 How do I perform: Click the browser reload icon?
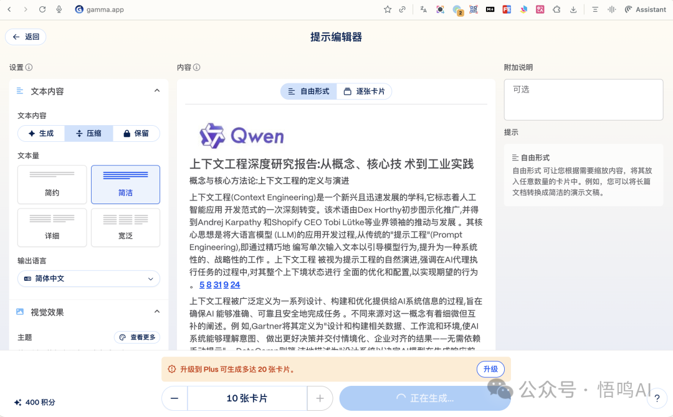click(42, 9)
